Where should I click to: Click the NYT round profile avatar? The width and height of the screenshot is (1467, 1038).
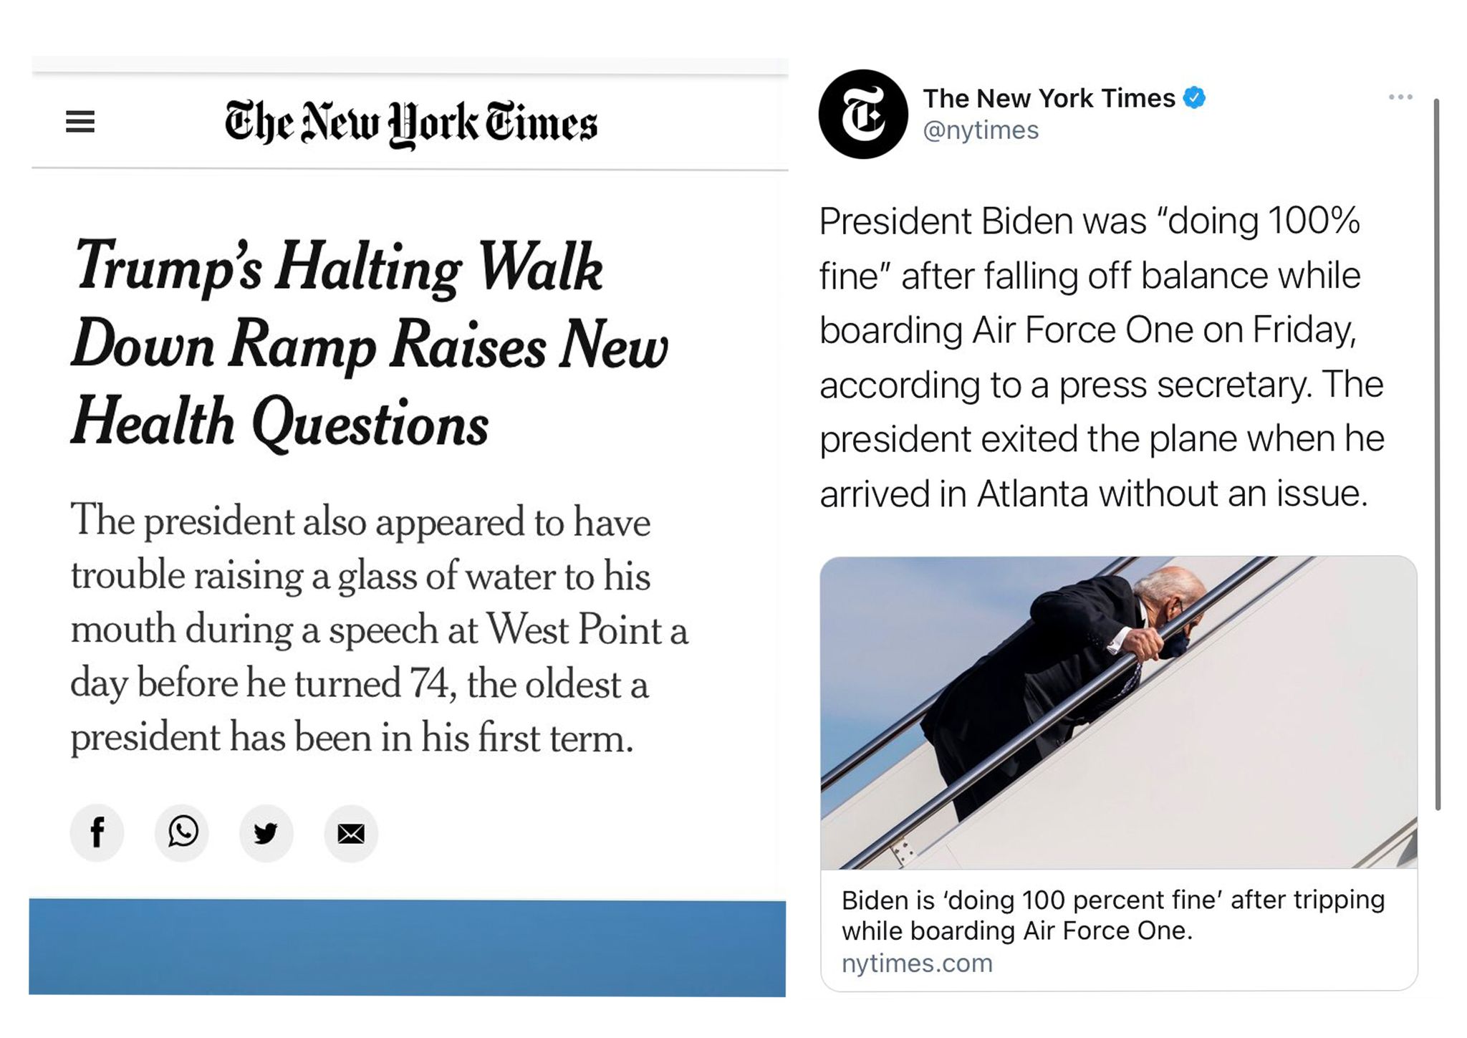863,114
